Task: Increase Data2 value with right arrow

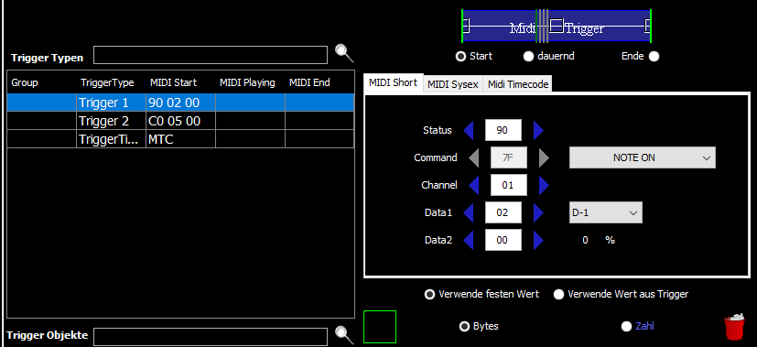Action: pos(538,240)
